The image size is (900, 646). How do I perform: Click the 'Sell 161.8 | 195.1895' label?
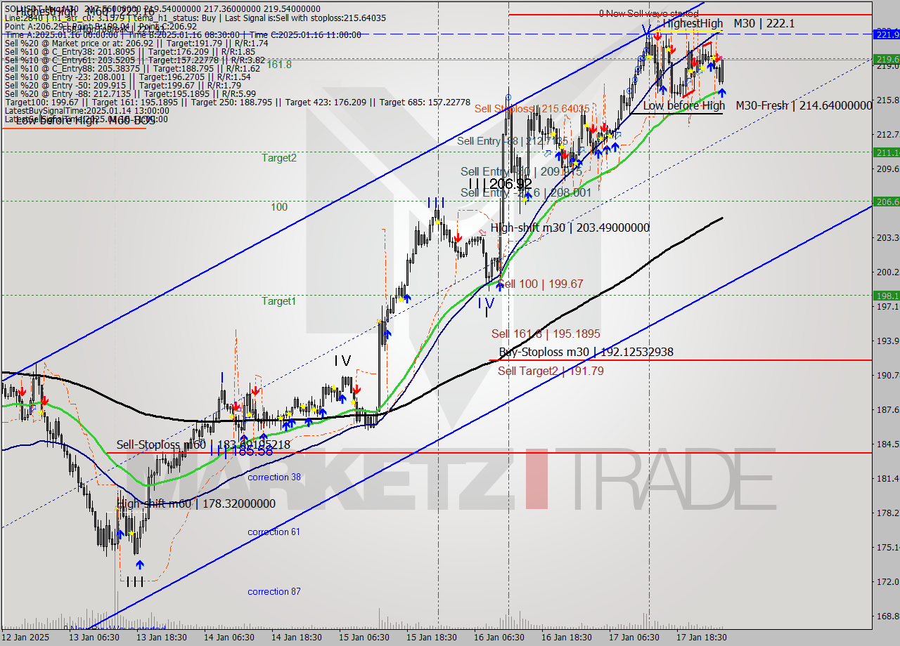(x=546, y=334)
